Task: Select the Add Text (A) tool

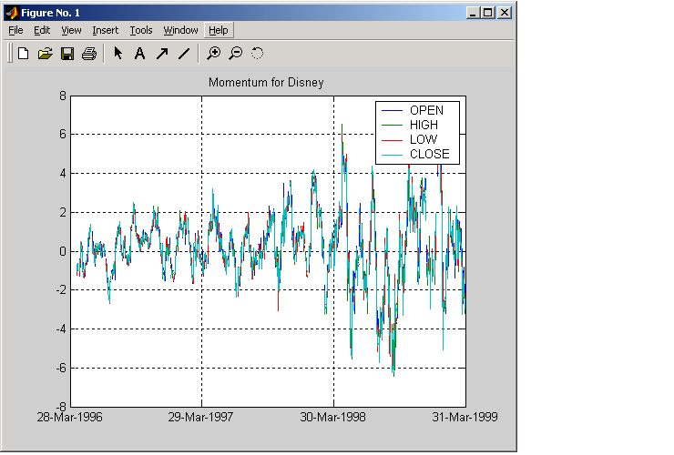Action: (139, 54)
